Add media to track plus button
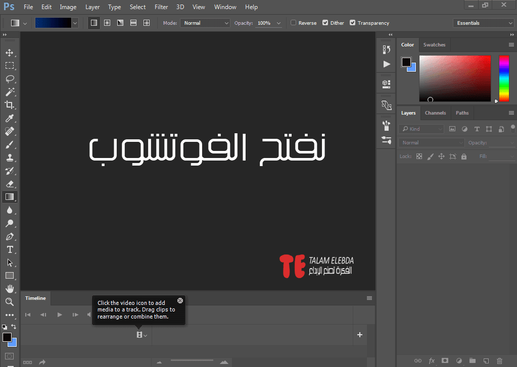 tap(360, 335)
